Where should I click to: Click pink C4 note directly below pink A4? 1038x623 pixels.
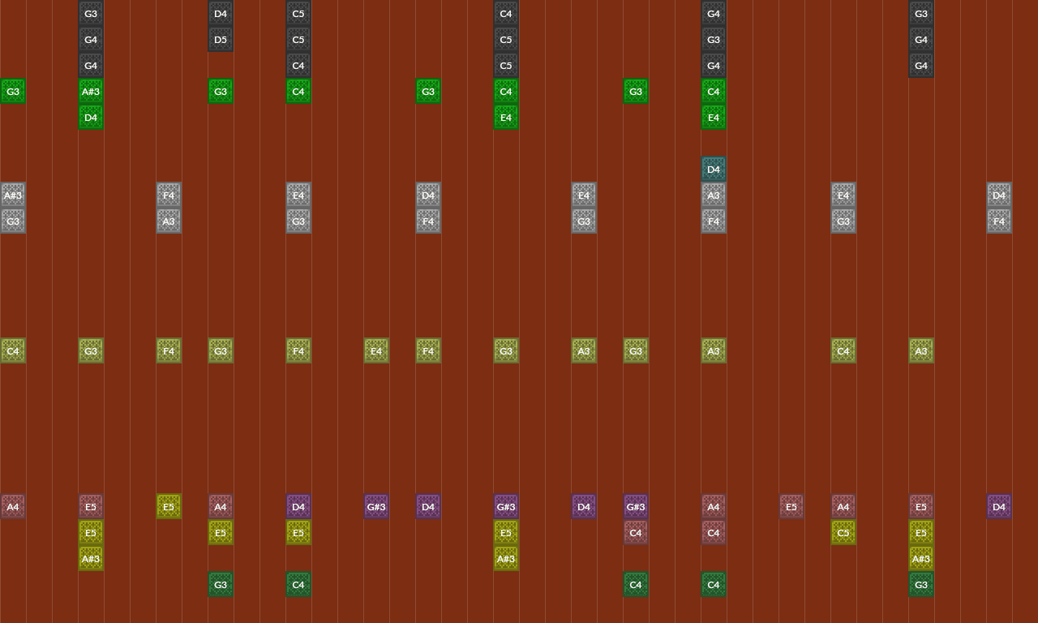(x=714, y=533)
